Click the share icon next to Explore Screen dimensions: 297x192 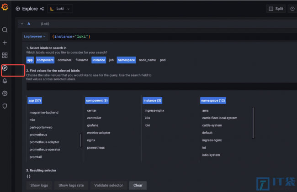(x=42, y=9)
